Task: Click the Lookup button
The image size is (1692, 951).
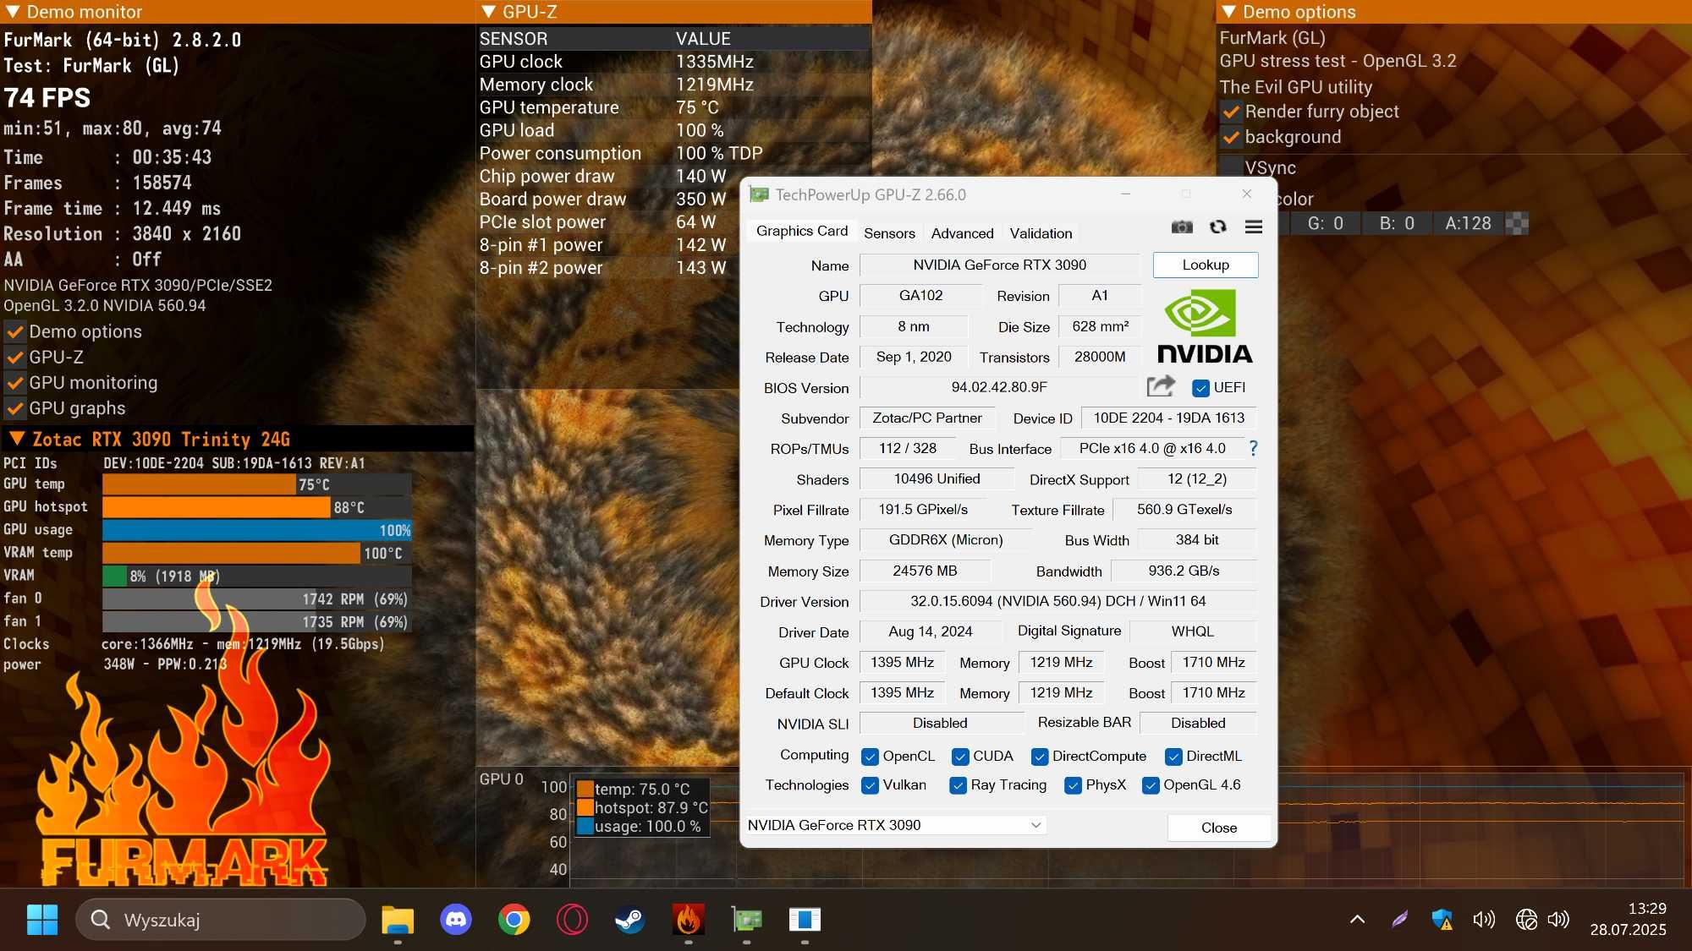Action: [1206, 265]
